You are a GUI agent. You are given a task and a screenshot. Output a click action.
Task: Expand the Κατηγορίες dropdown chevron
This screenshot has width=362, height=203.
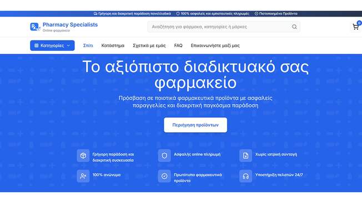pos(68,45)
